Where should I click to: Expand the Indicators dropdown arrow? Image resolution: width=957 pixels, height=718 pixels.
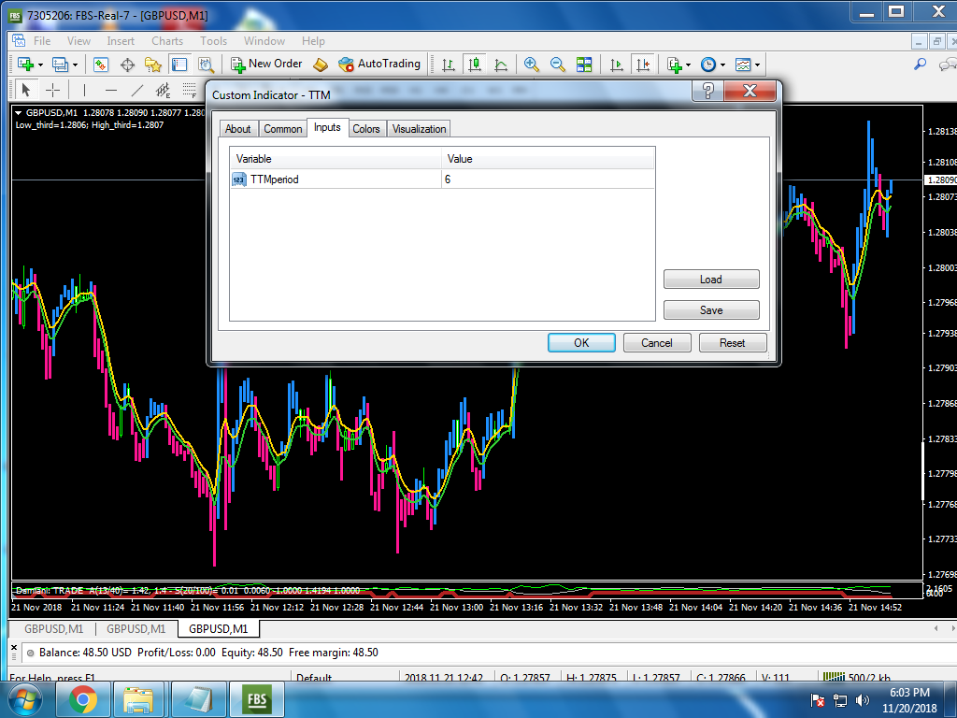point(689,65)
